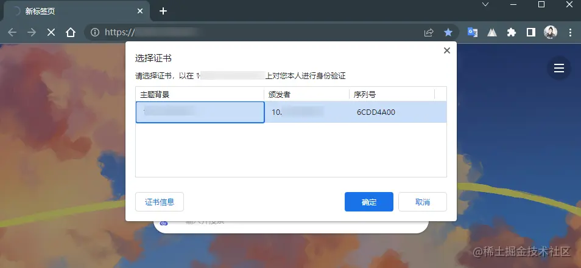Open the triangle-shaped extension icon
Viewport: 581px width, 268px height.
492,33
